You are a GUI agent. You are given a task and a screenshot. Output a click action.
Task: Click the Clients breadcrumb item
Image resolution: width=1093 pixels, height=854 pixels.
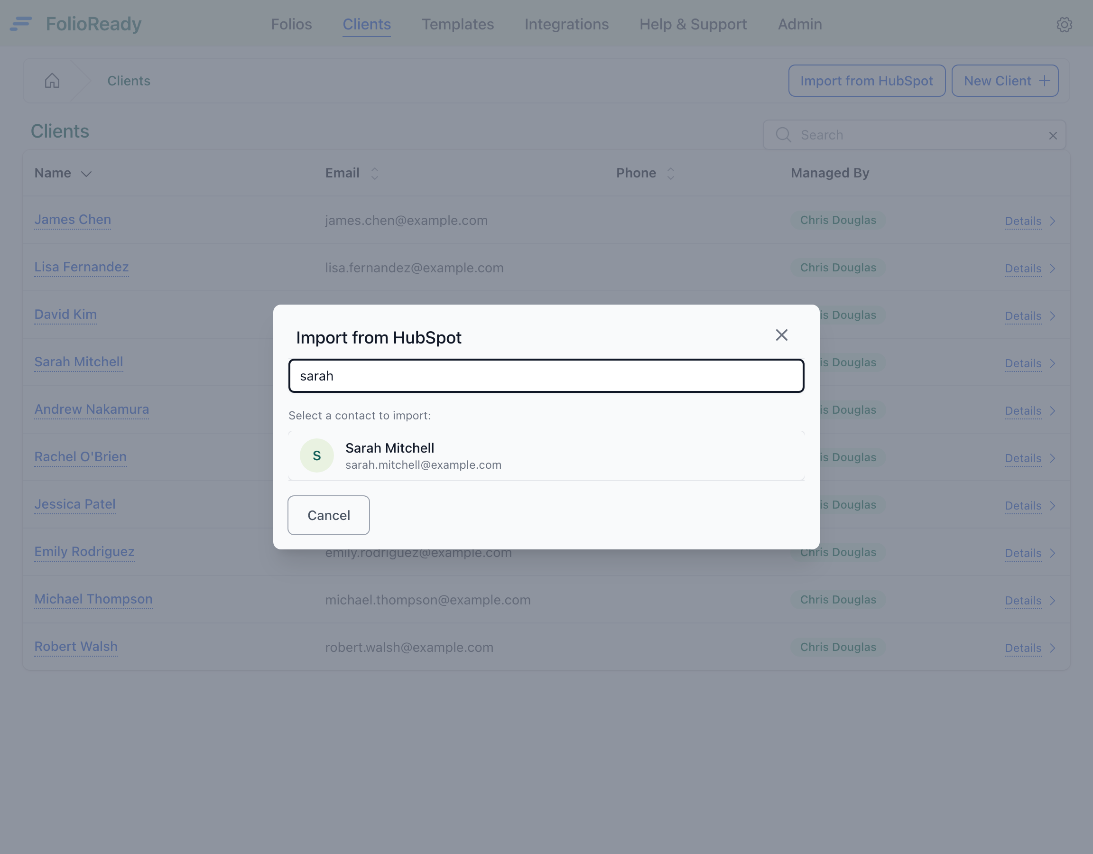pyautogui.click(x=129, y=81)
